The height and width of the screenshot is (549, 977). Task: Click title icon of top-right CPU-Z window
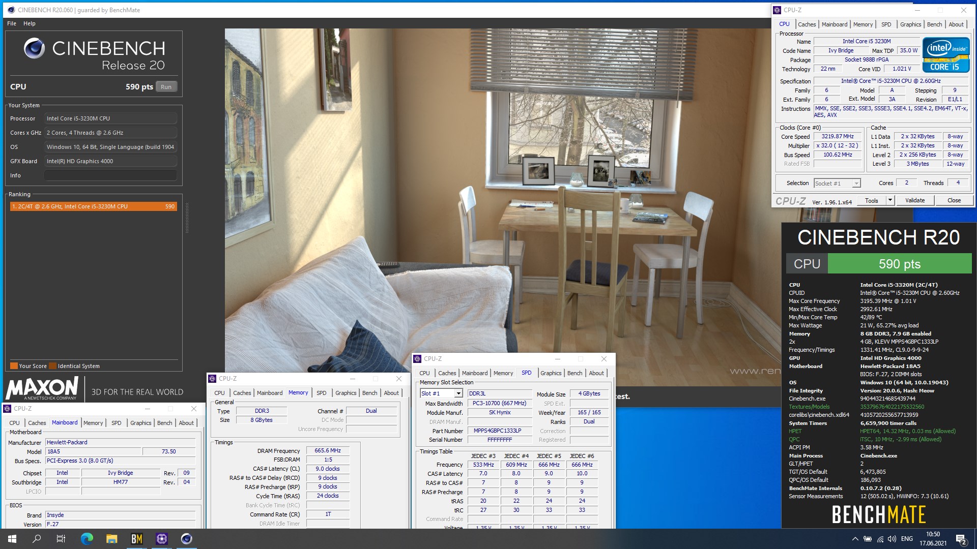[x=777, y=10]
